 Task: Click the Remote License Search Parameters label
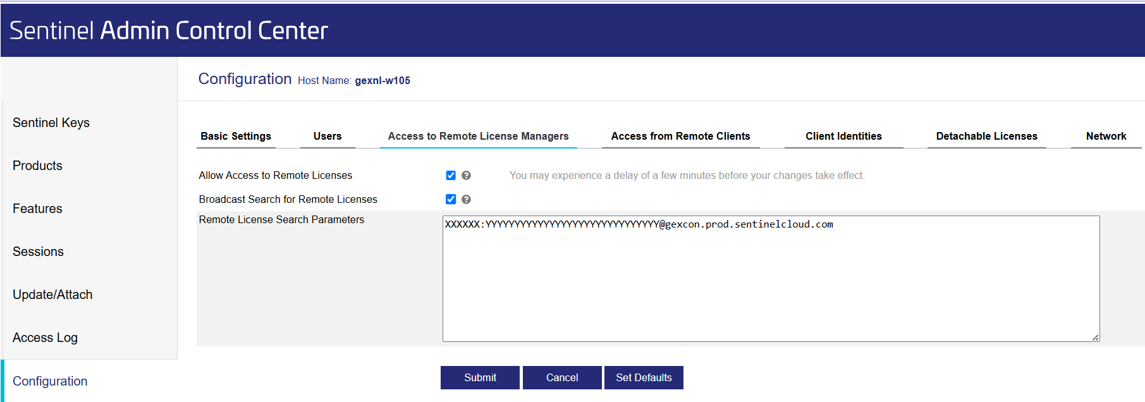[x=281, y=219]
